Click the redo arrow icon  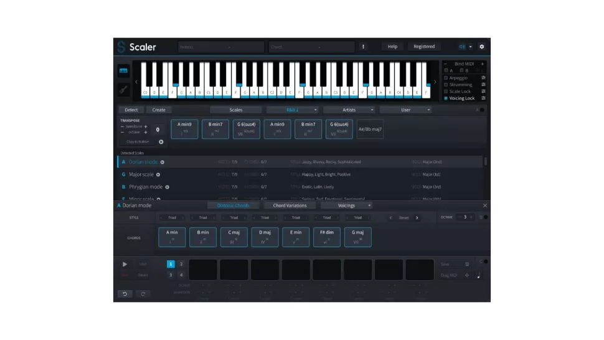coord(143,294)
